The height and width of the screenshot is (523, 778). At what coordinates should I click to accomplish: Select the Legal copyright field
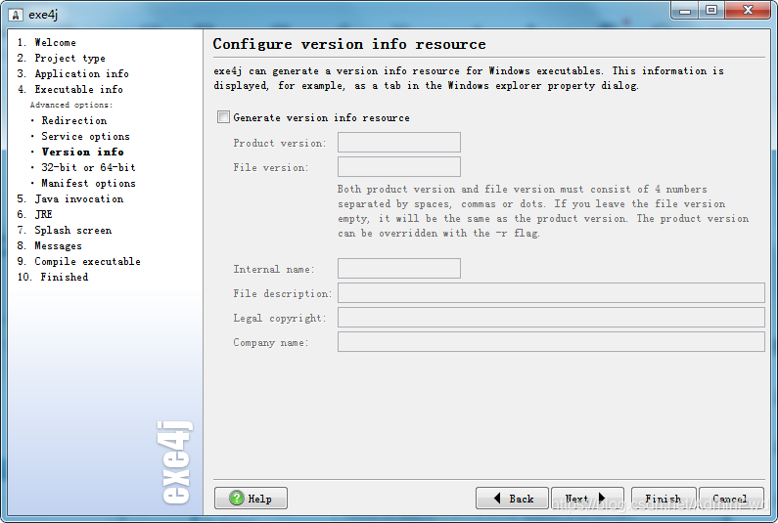551,318
